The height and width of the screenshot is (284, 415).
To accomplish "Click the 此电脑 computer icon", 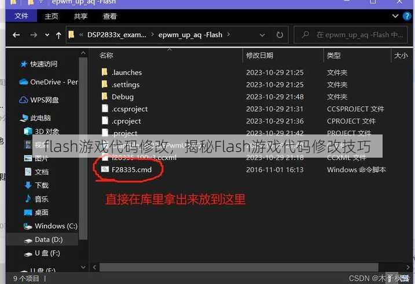I will [24, 118].
